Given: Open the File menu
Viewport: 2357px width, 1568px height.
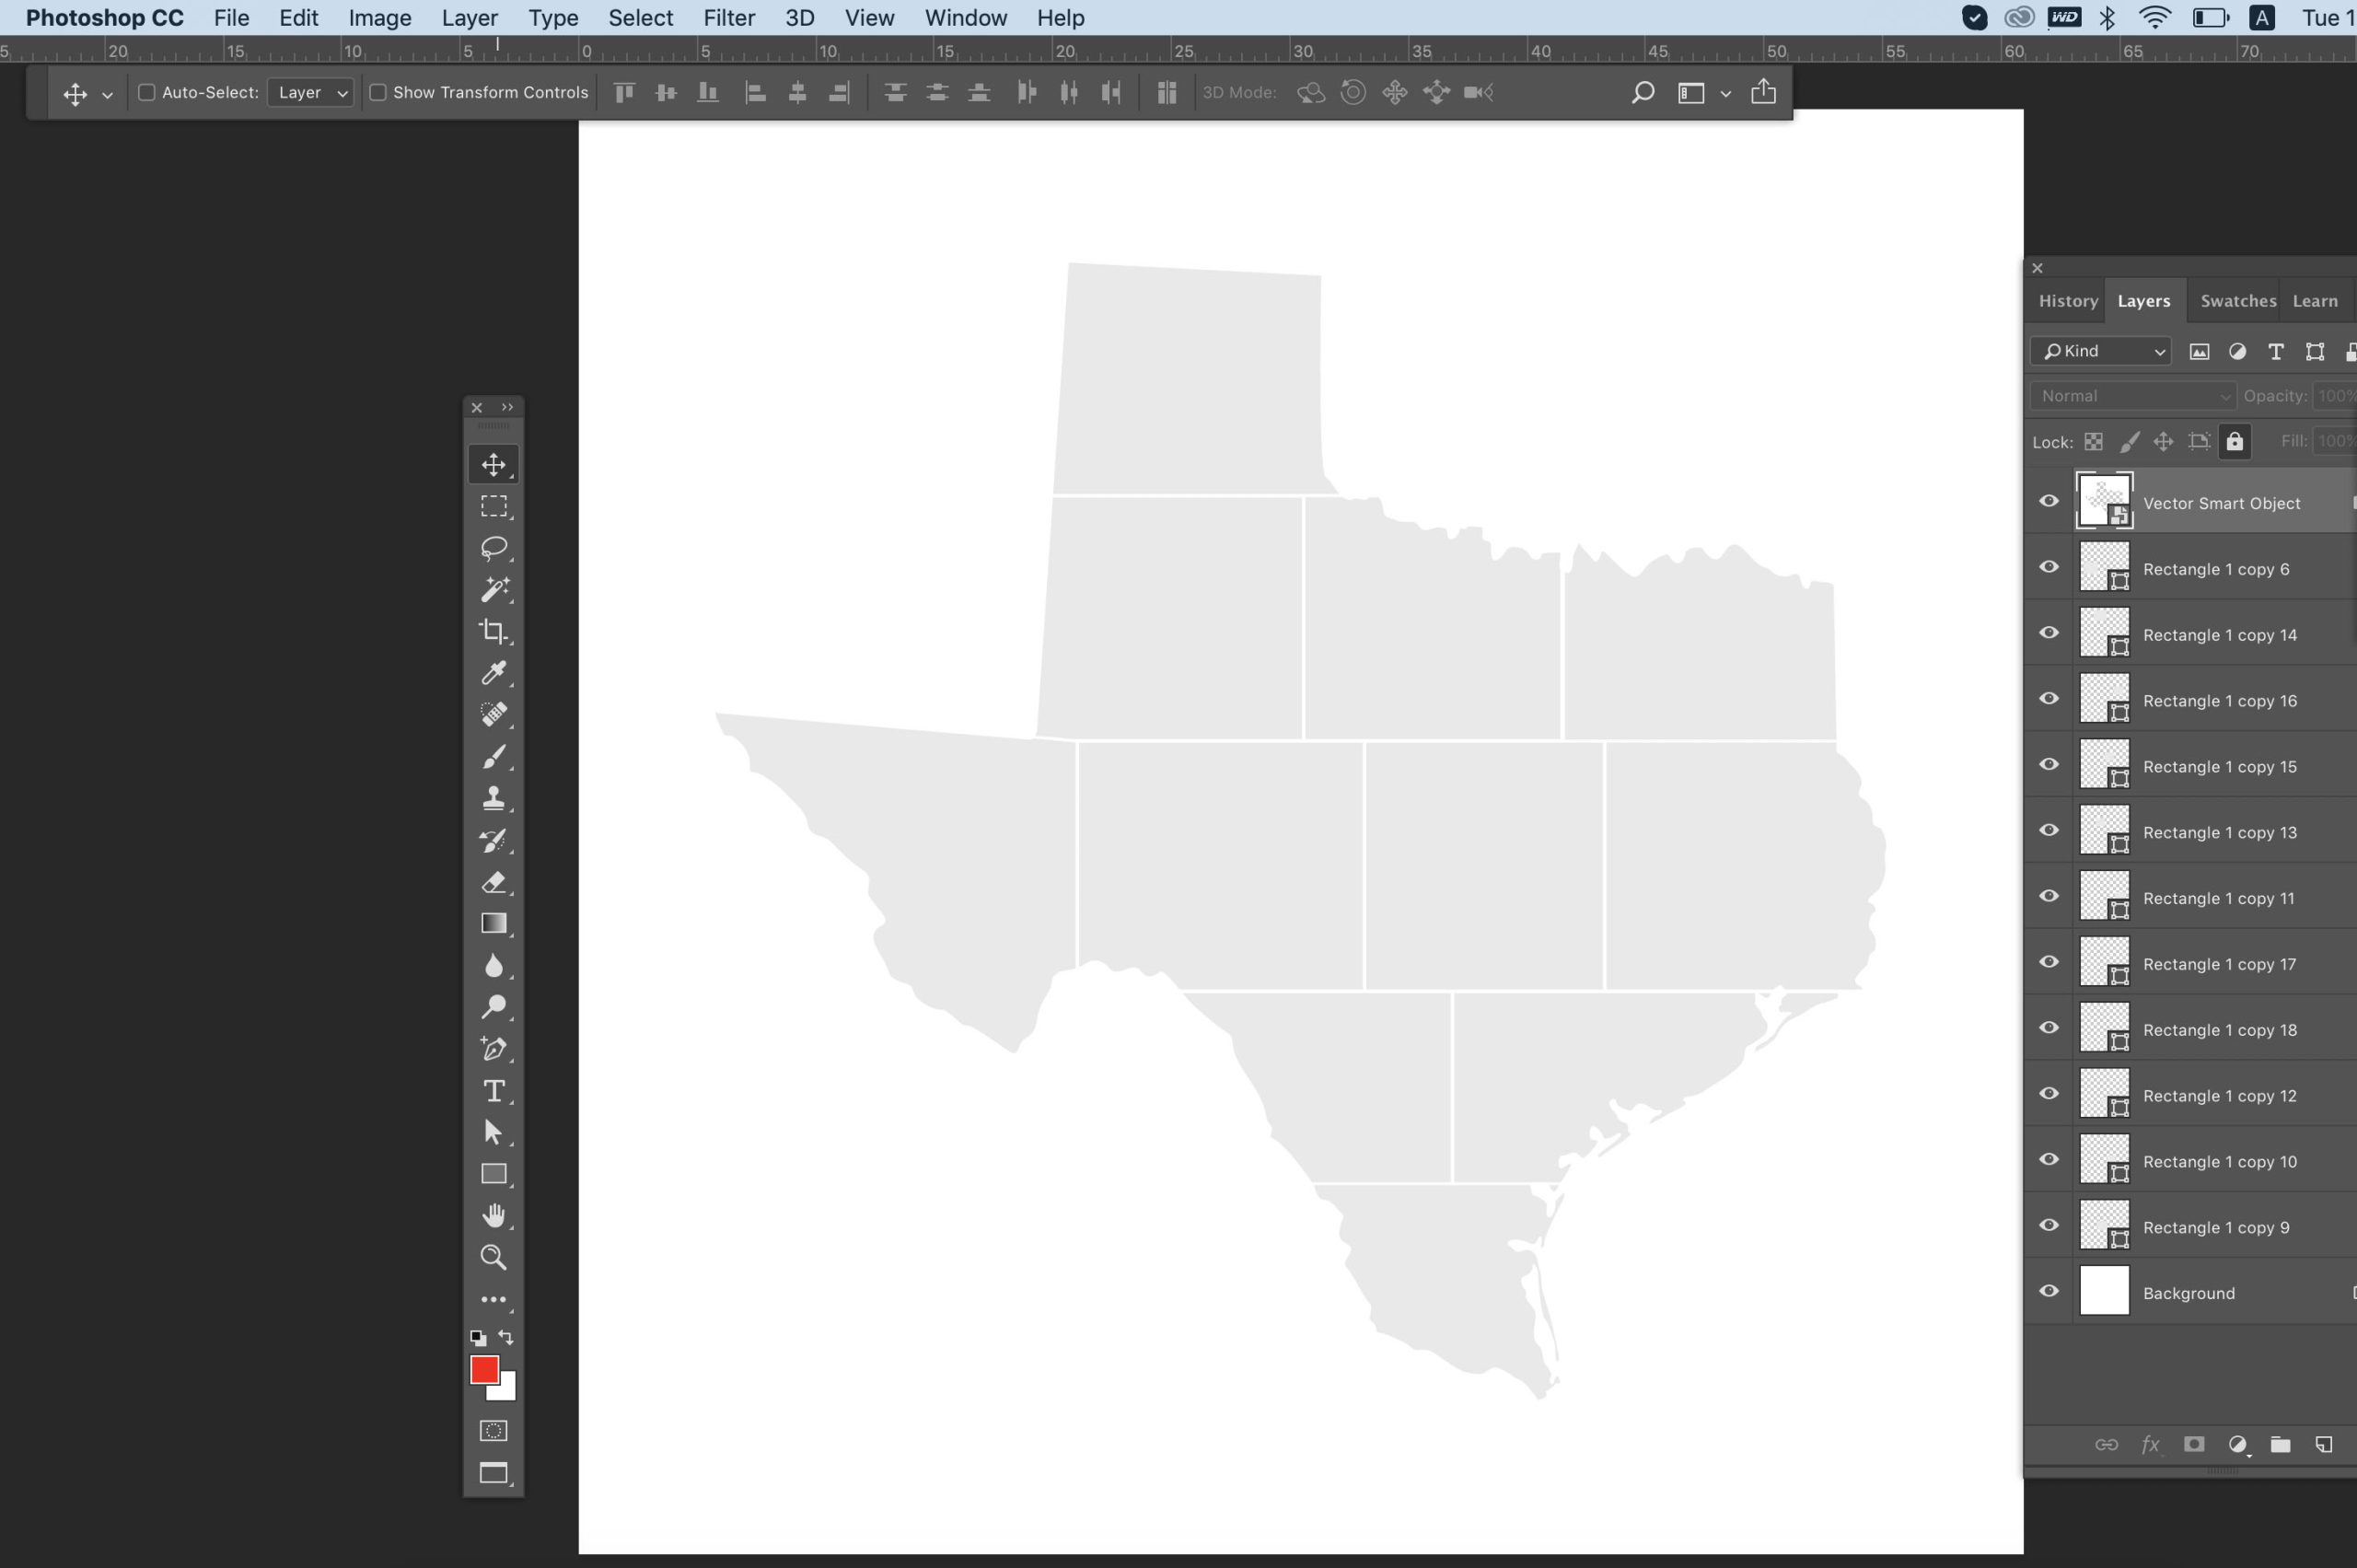Looking at the screenshot, I should 231,17.
